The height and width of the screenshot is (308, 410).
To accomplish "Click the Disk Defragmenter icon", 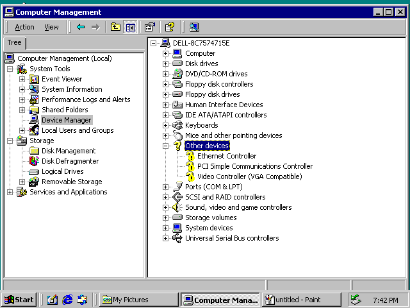I will (34, 161).
